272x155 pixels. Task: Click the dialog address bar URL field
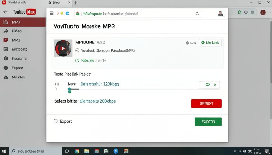(x=138, y=14)
